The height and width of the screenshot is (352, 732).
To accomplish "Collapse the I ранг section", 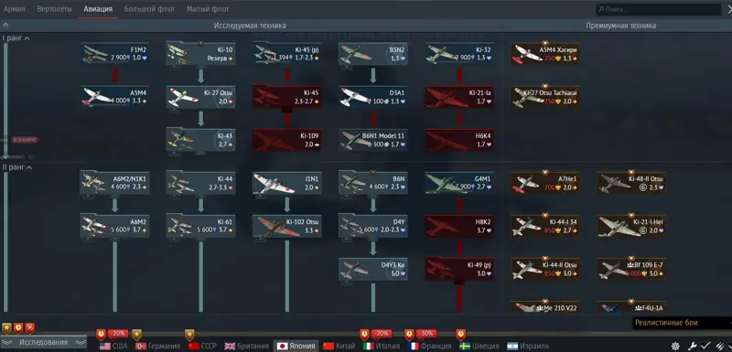I will (x=16, y=38).
